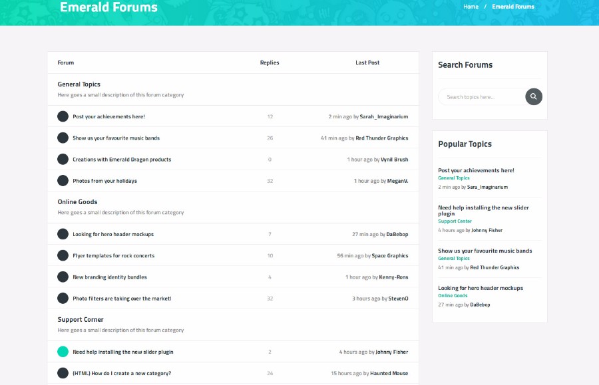Open the Support Corner forum category
The height and width of the screenshot is (385, 599).
[81, 319]
